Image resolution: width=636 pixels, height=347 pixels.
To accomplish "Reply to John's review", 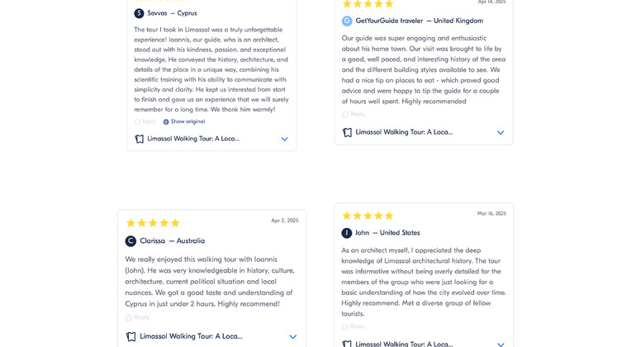I will click(354, 326).
